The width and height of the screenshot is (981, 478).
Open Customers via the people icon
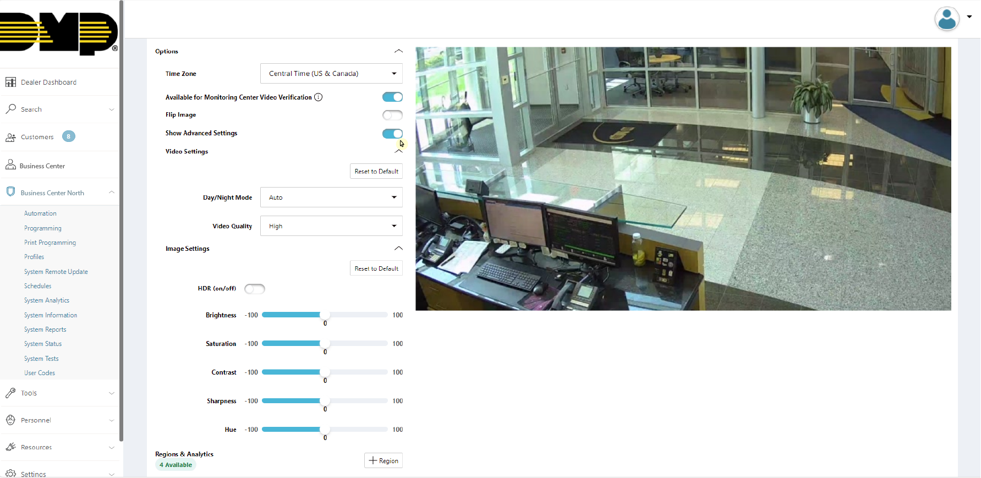click(x=10, y=138)
